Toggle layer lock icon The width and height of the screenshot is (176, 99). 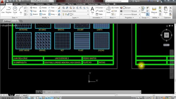tap(68, 14)
